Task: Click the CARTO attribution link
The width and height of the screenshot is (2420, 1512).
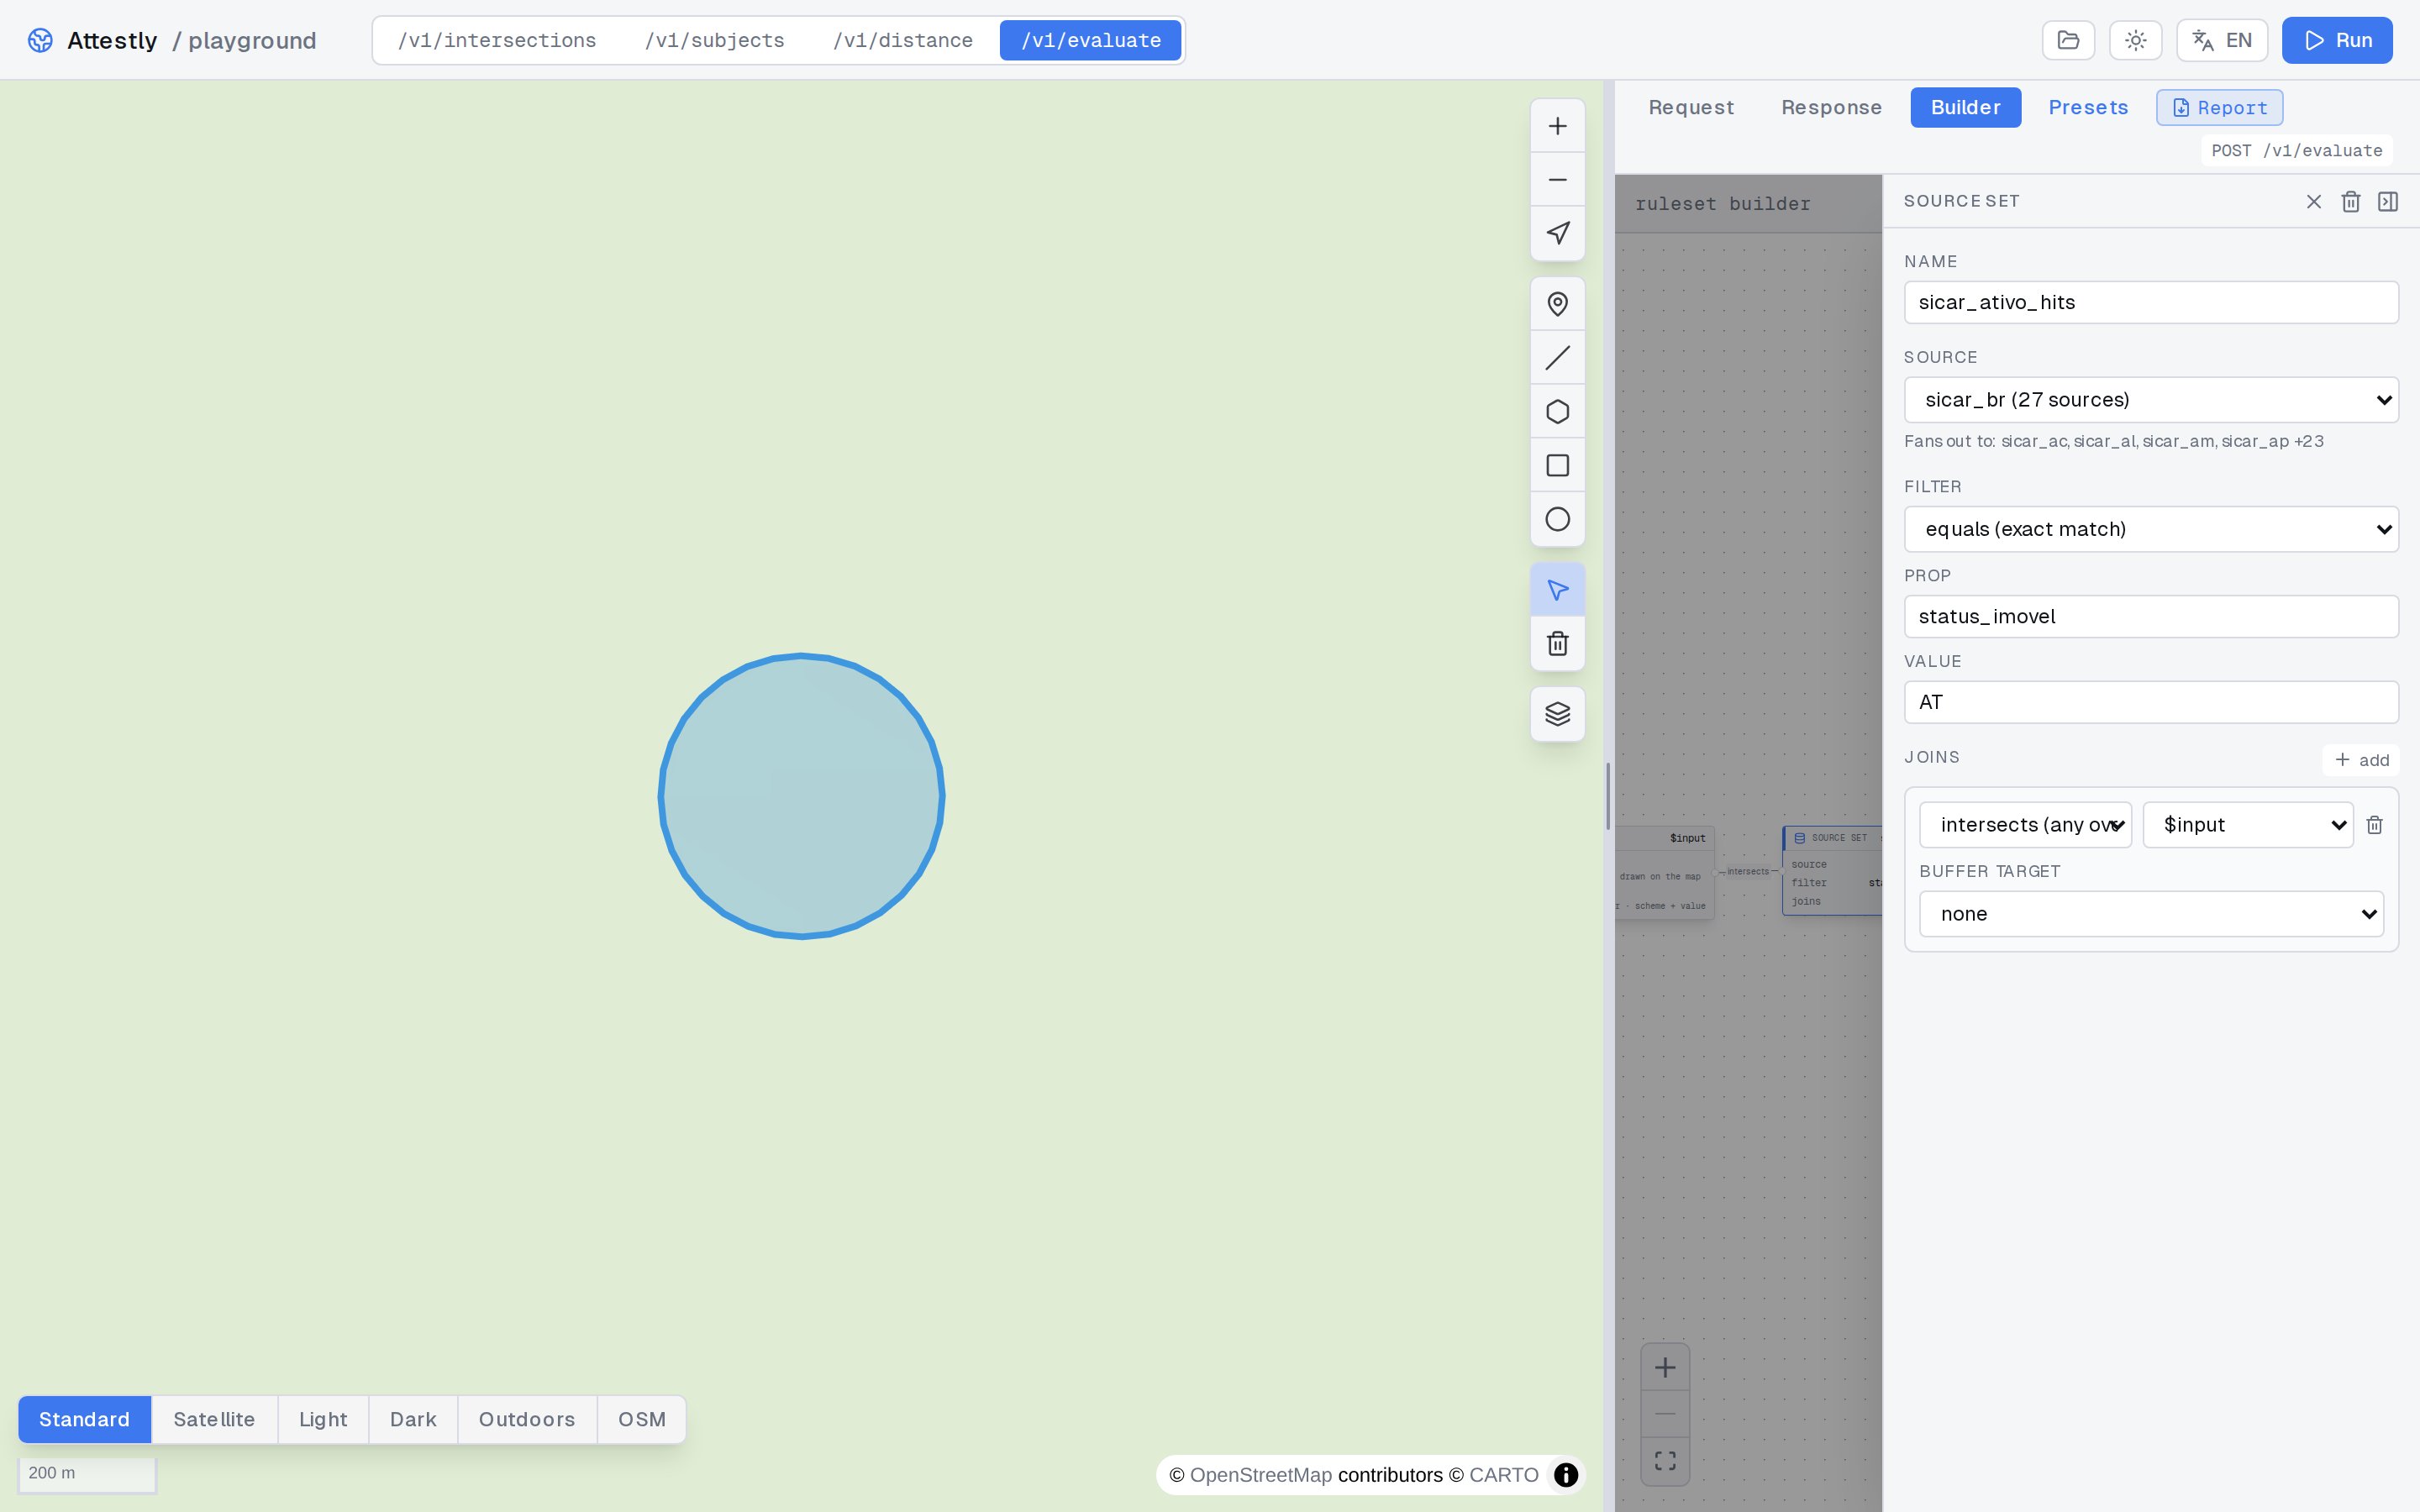Action: (x=1503, y=1475)
